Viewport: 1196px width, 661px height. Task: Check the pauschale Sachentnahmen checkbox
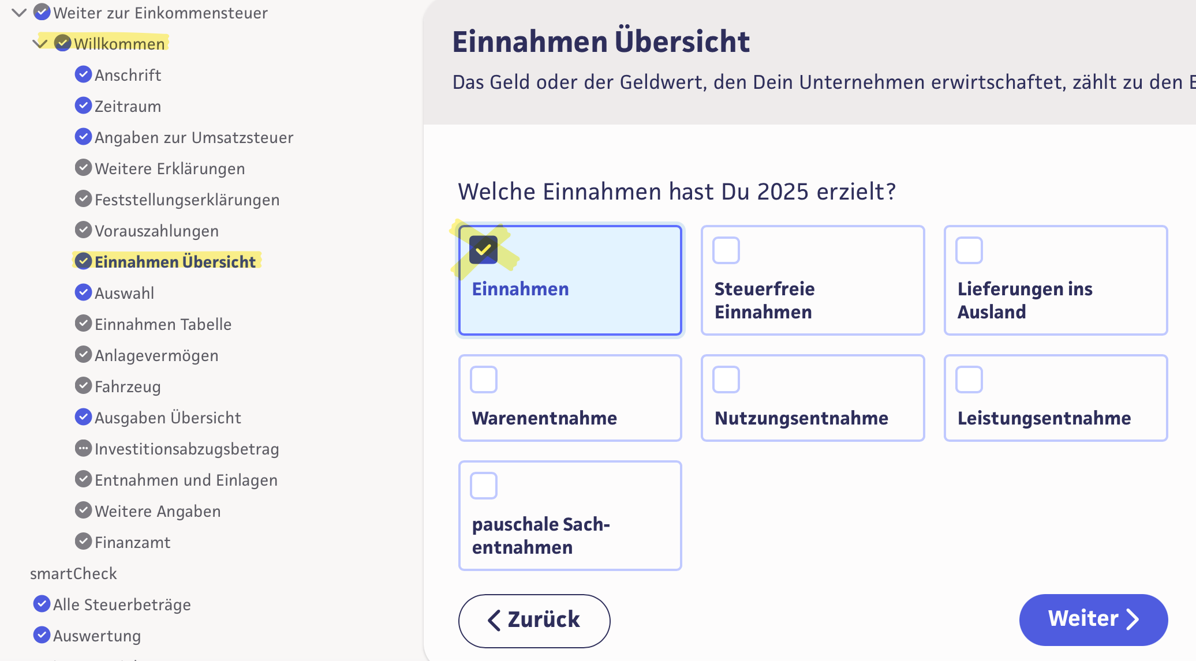tap(484, 486)
